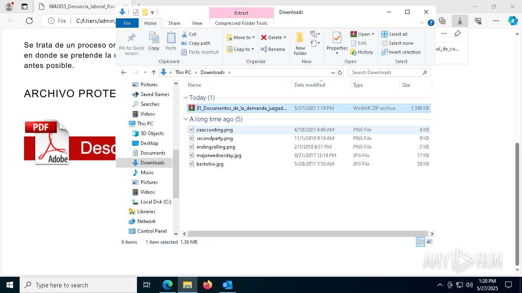
Task: Click This PC in address bar
Action: [183, 72]
